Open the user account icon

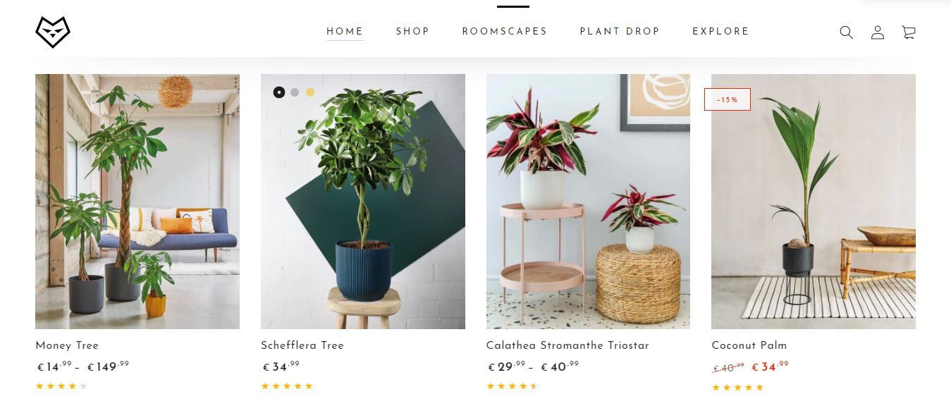pos(878,32)
